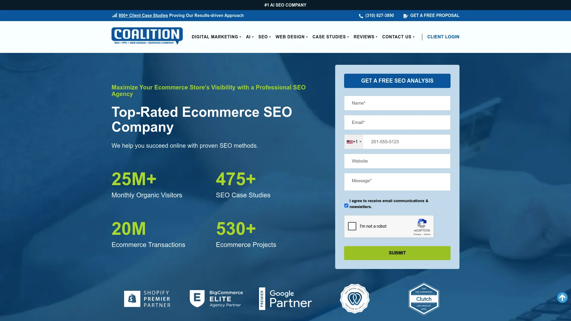The width and height of the screenshot is (571, 321).
Task: Click the Clutch Top SEO Companies badge
Action: pos(423,298)
